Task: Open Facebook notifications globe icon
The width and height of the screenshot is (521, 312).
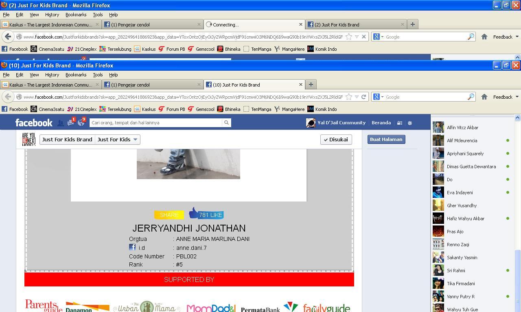Action: (x=81, y=122)
